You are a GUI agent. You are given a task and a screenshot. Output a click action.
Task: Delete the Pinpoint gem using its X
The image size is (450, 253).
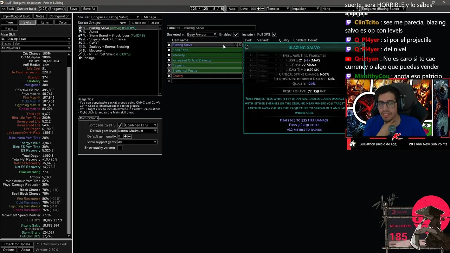pyautogui.click(x=169, y=65)
